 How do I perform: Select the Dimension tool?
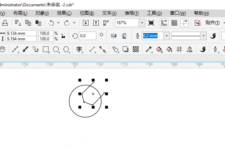(x=92, y=49)
